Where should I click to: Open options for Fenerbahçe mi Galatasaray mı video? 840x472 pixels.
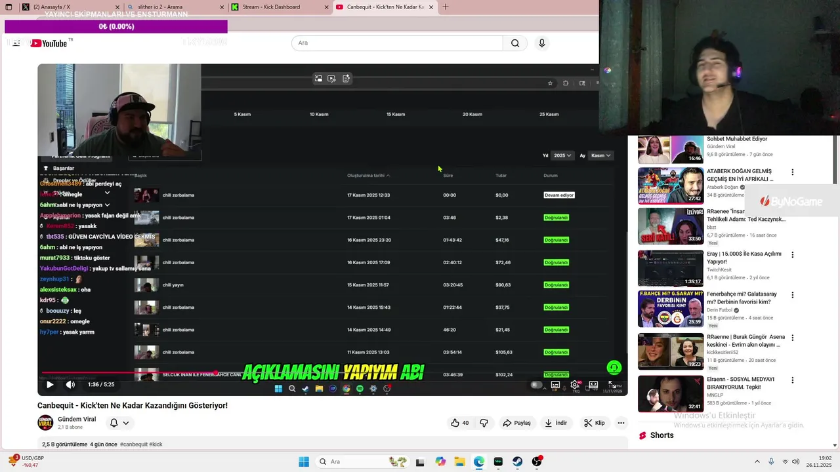pyautogui.click(x=792, y=296)
